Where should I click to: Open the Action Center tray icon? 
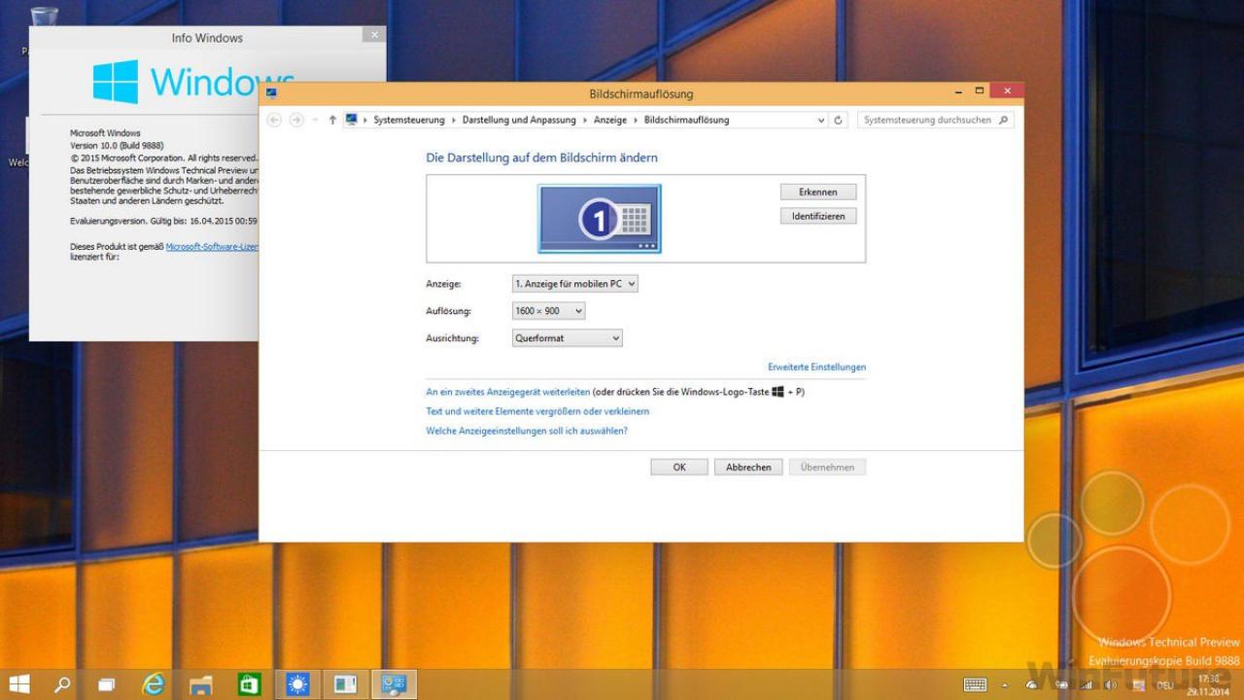(x=1138, y=685)
